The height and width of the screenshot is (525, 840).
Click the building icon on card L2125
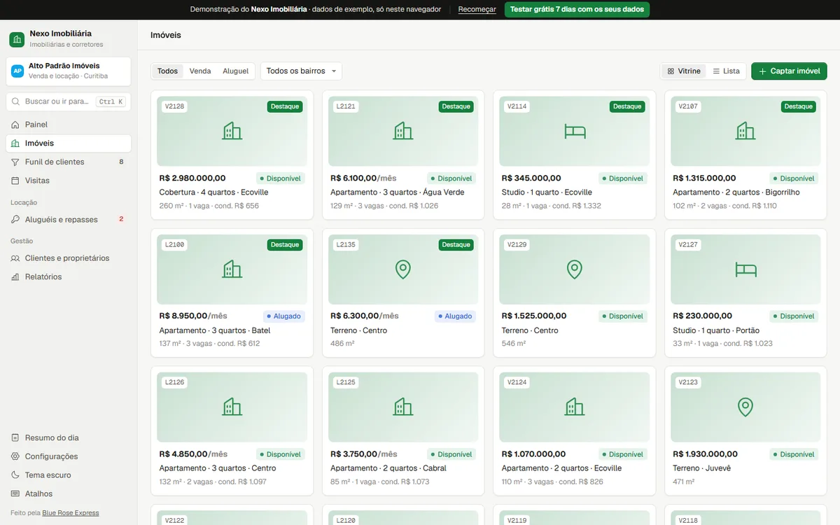pyautogui.click(x=403, y=407)
